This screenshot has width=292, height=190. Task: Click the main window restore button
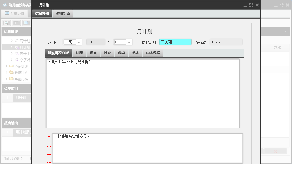tap(282, 5)
